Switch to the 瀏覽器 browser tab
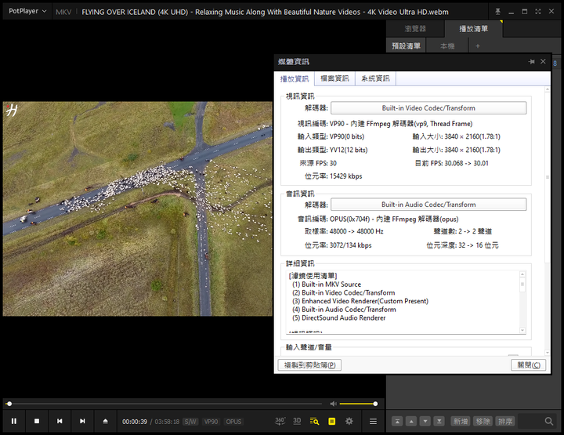Viewport: 564px width, 435px height. click(x=415, y=29)
